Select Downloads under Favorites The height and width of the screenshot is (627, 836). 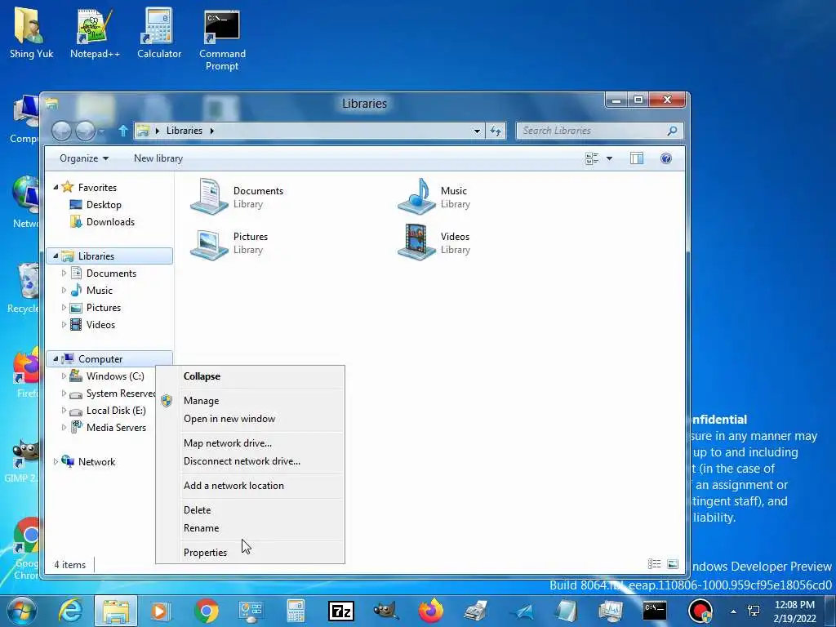pyautogui.click(x=110, y=222)
